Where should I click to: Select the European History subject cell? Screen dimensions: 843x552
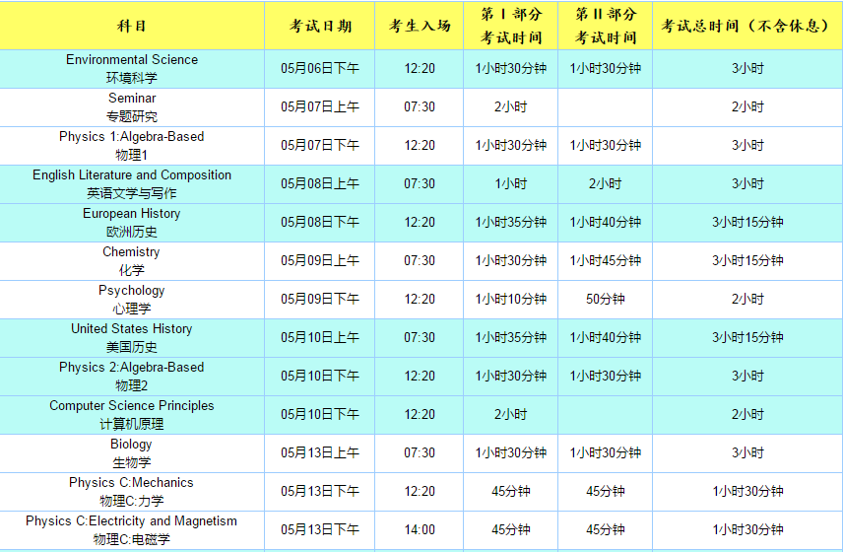pos(132,222)
